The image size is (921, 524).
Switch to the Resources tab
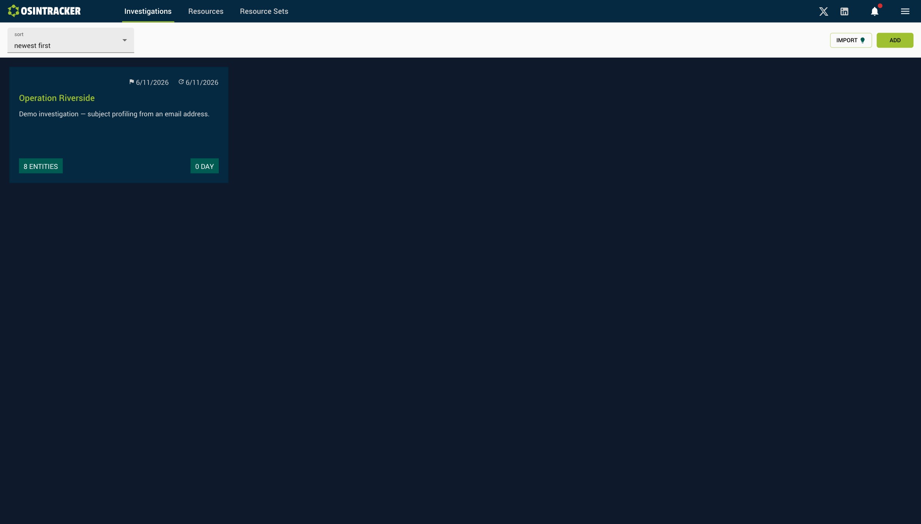coord(206,12)
